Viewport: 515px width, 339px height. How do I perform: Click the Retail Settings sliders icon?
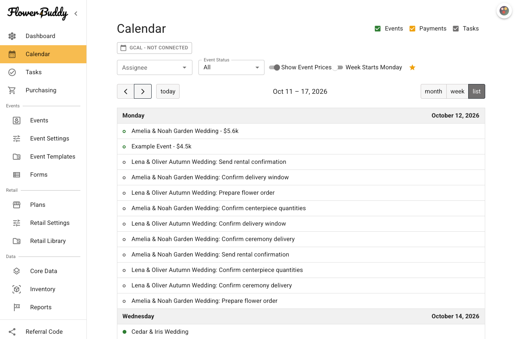click(x=17, y=223)
